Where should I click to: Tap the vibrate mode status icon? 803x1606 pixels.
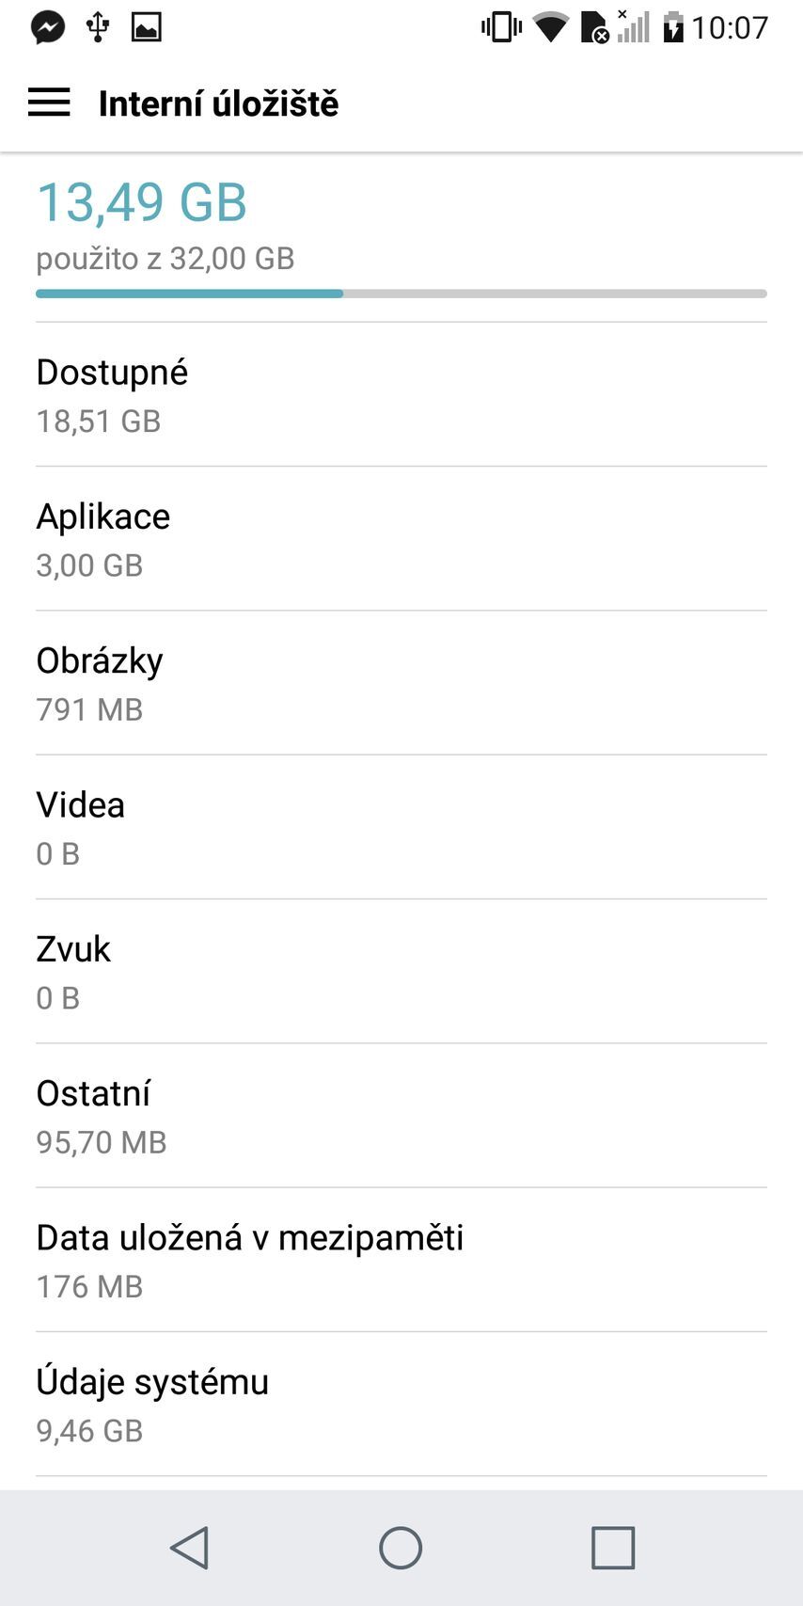[501, 27]
